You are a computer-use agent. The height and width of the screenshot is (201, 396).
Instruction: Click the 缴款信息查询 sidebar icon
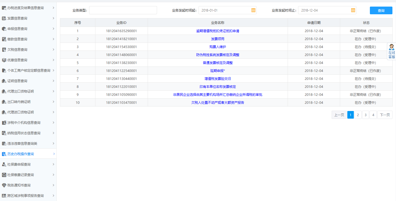click(x=4, y=39)
